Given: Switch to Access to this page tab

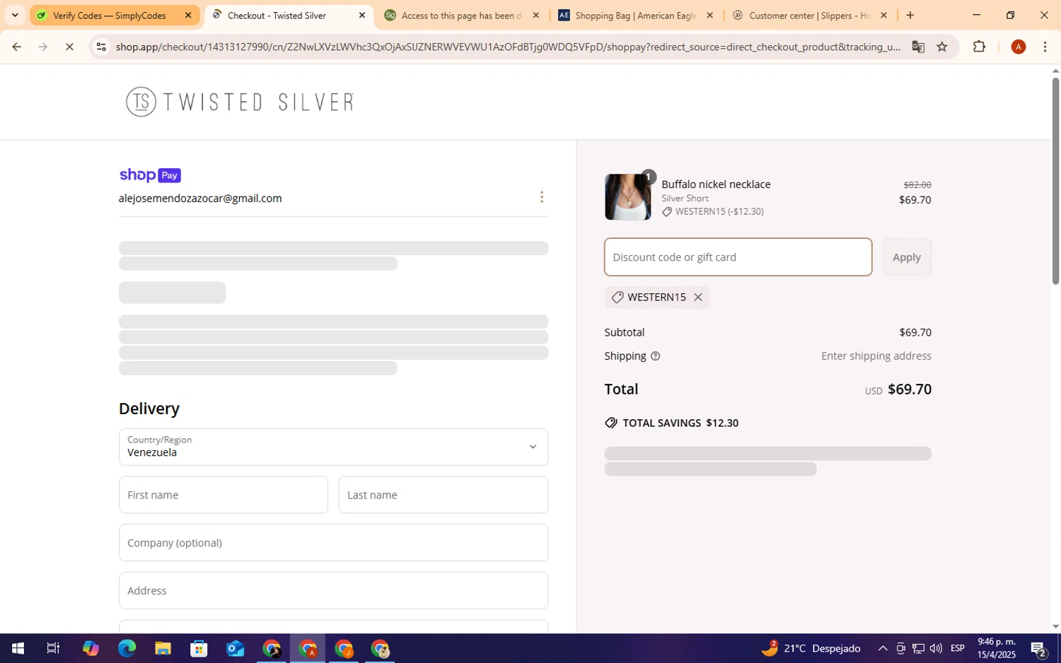Looking at the screenshot, I should point(460,16).
